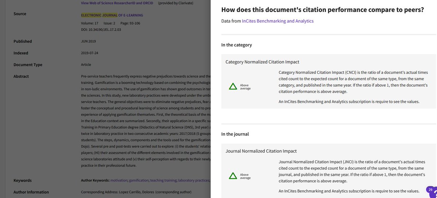This screenshot has height=198, width=437.
Task: Click the 'In the journal' section heading
Action: (x=235, y=134)
